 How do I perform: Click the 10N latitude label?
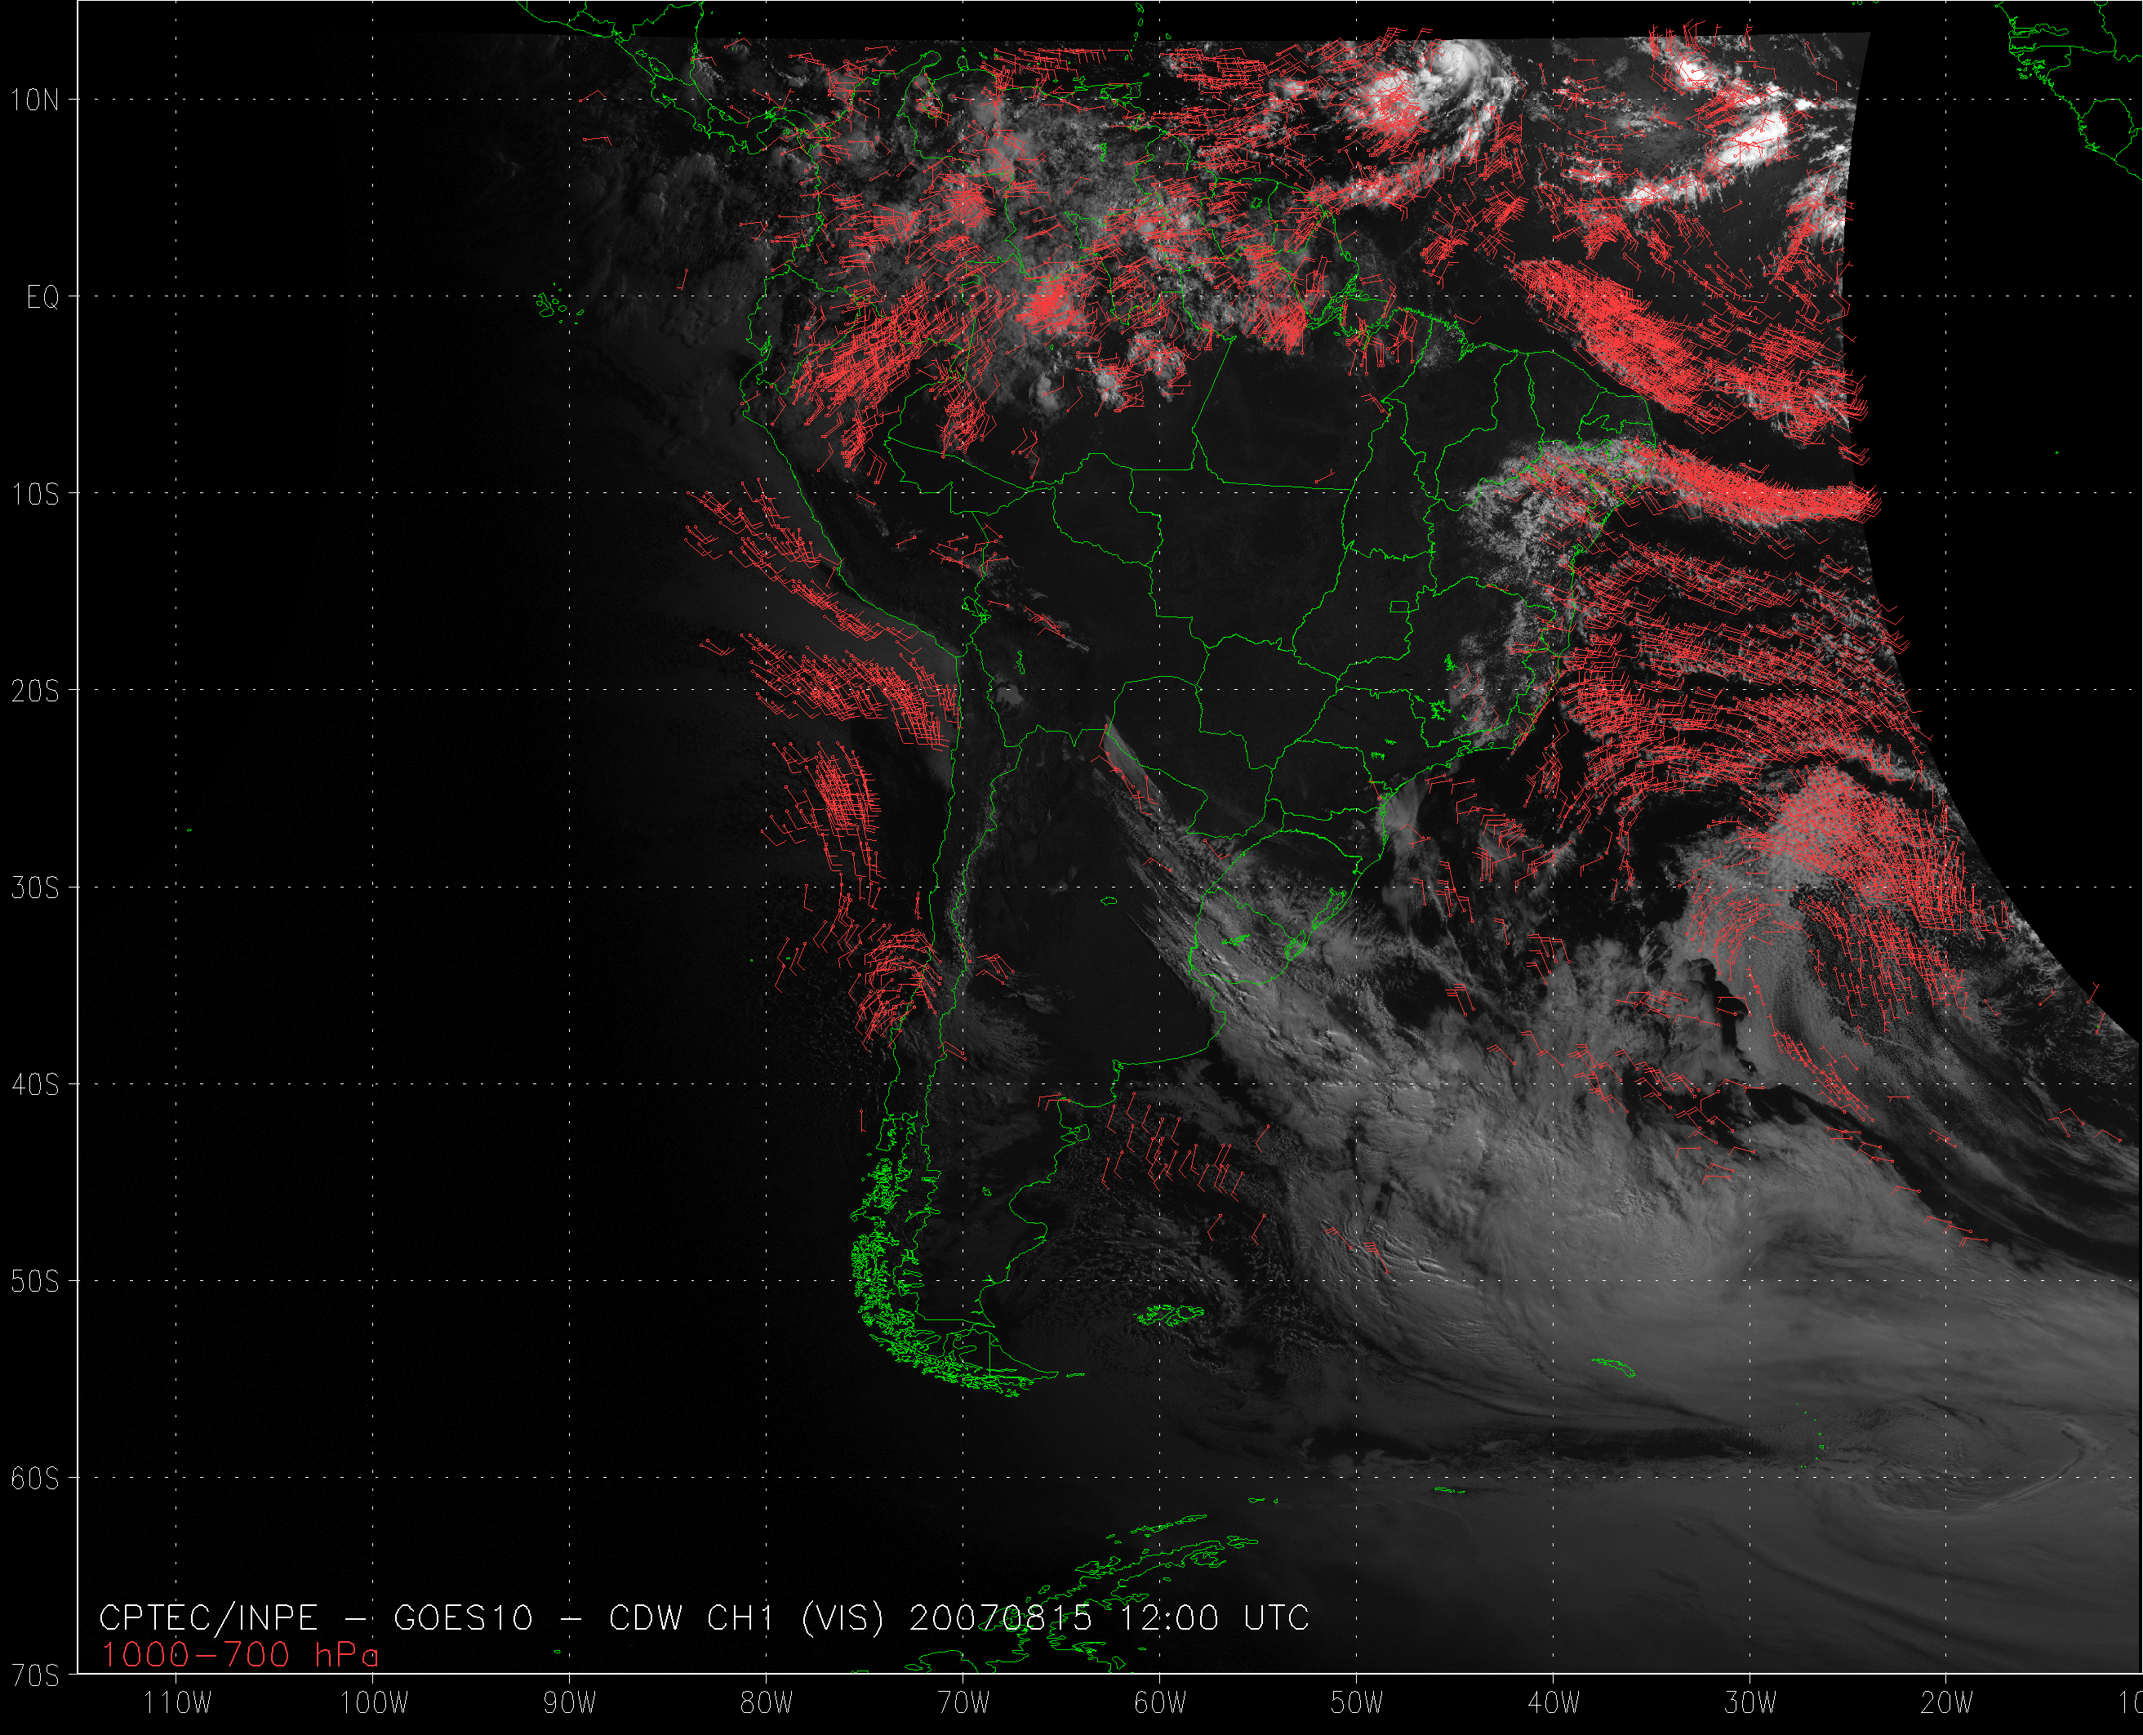coord(35,100)
